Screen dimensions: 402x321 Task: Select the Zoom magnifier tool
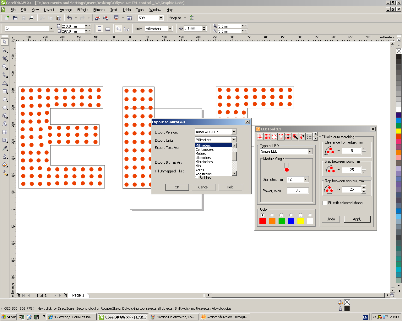(x=5, y=66)
